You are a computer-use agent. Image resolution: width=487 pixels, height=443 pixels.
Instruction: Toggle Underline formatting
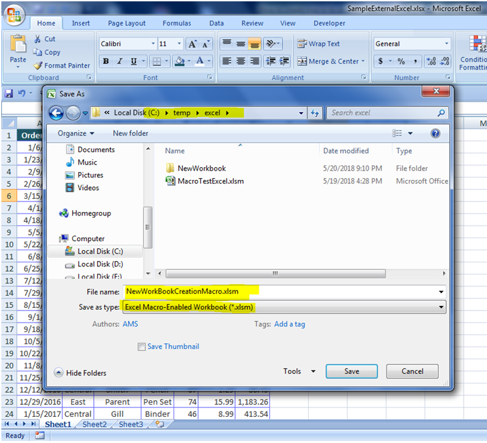point(133,61)
